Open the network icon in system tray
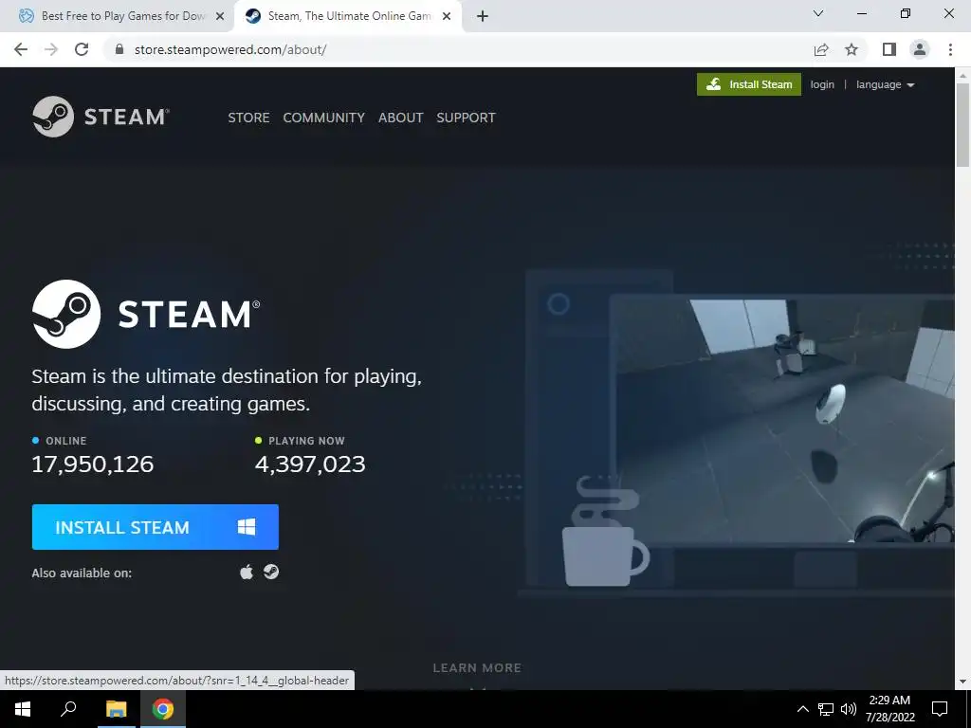This screenshot has height=728, width=971. 826,709
